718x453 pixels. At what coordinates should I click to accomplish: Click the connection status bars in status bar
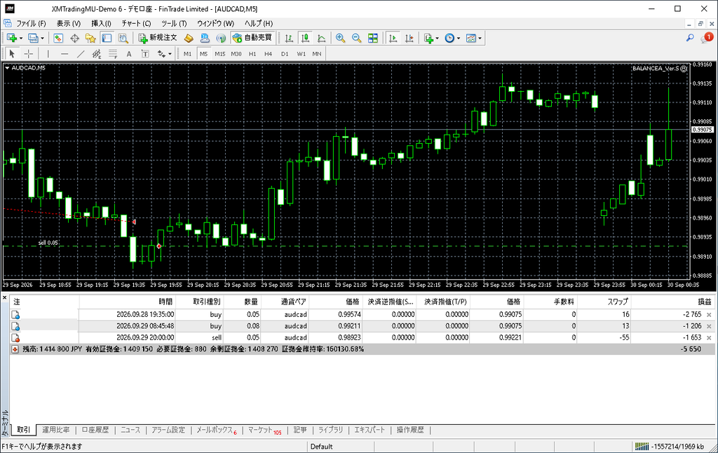(x=642, y=447)
